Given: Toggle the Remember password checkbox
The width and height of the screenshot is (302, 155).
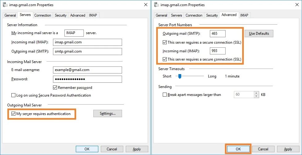Looking at the screenshot, I should pyautogui.click(x=55, y=88).
